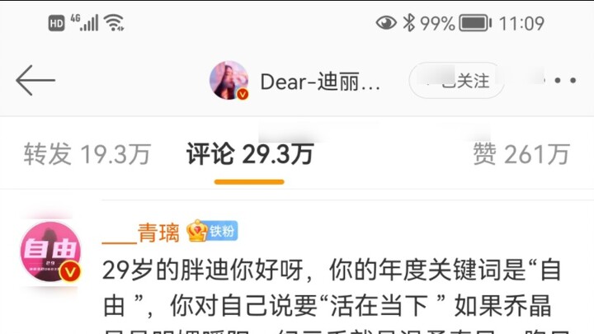Image resolution: width=594 pixels, height=334 pixels.
Task: Tap the orange V badge on header avatar
Action: point(243,94)
